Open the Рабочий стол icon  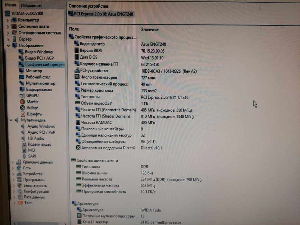tap(22, 77)
